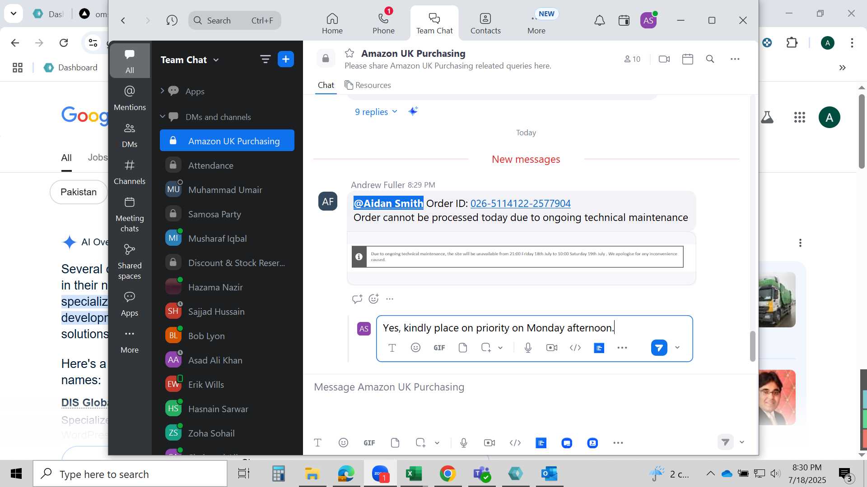Switch to the Contacts tab
The height and width of the screenshot is (487, 867).
(485, 23)
